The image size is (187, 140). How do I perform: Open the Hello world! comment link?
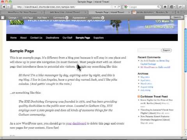coord(164,67)
